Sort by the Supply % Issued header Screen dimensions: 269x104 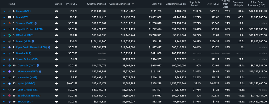[194, 4]
